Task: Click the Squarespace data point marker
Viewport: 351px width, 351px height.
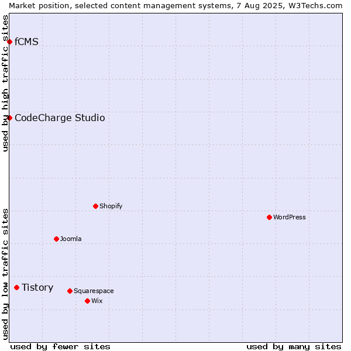Action: tap(70, 291)
